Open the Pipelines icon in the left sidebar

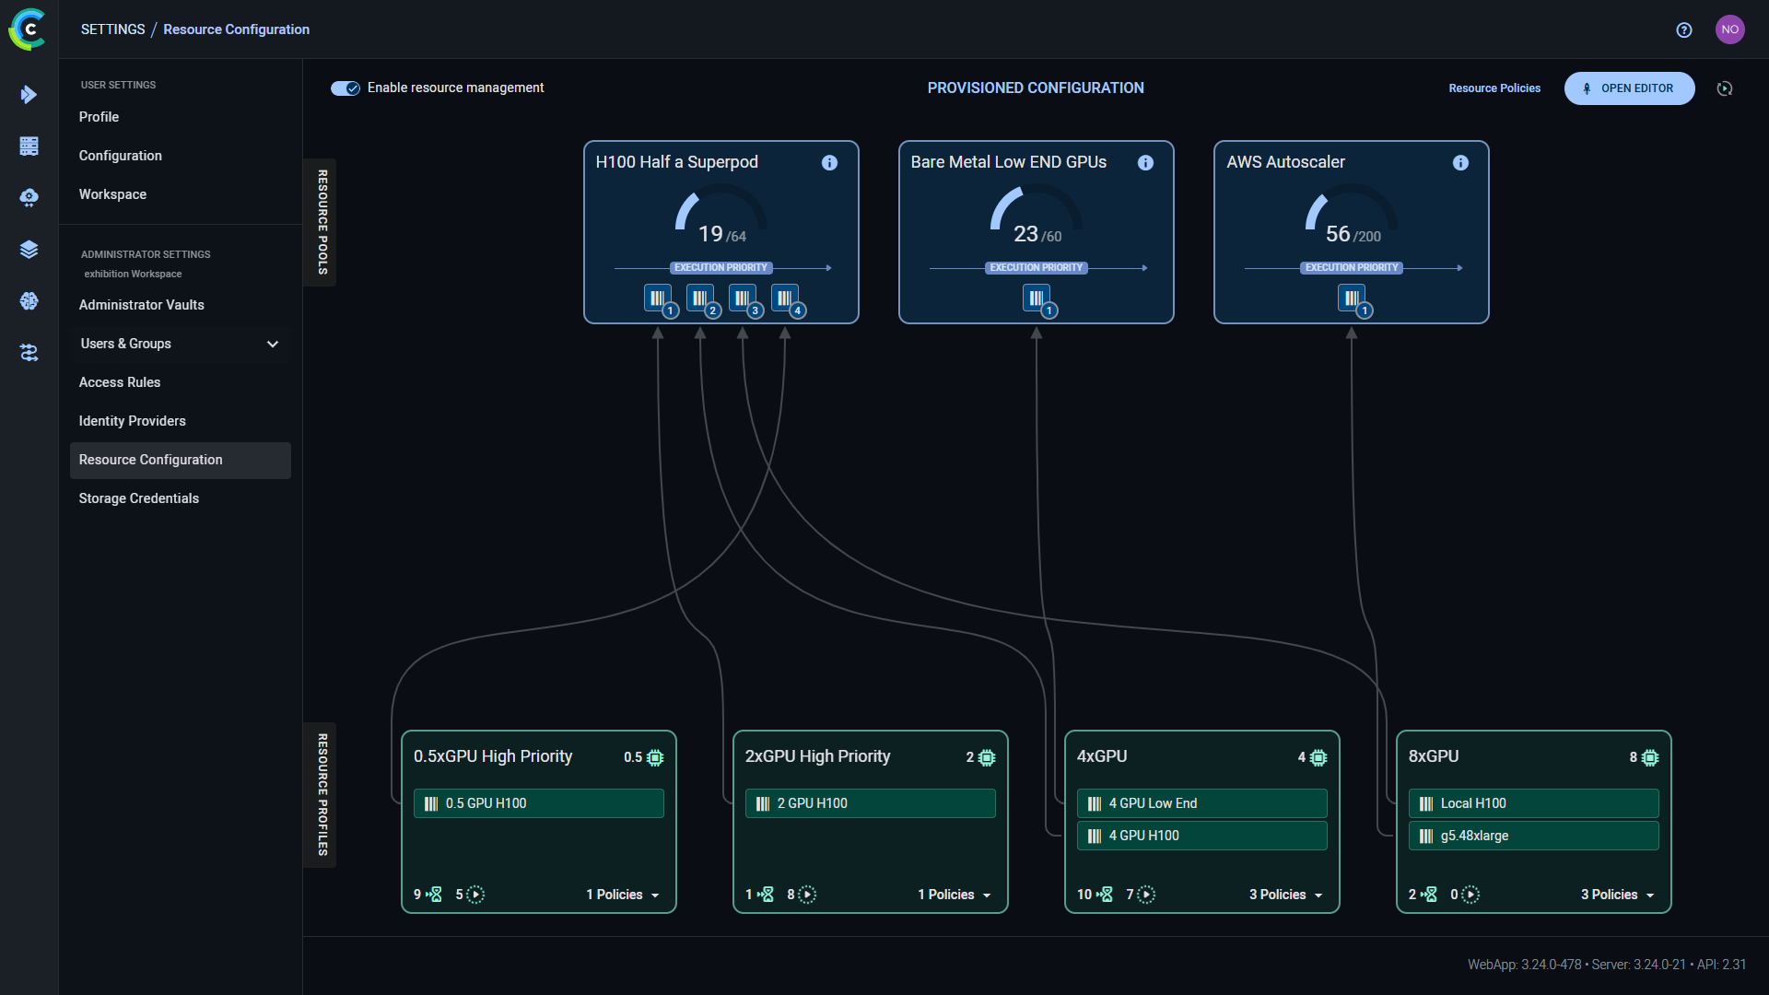[x=29, y=353]
